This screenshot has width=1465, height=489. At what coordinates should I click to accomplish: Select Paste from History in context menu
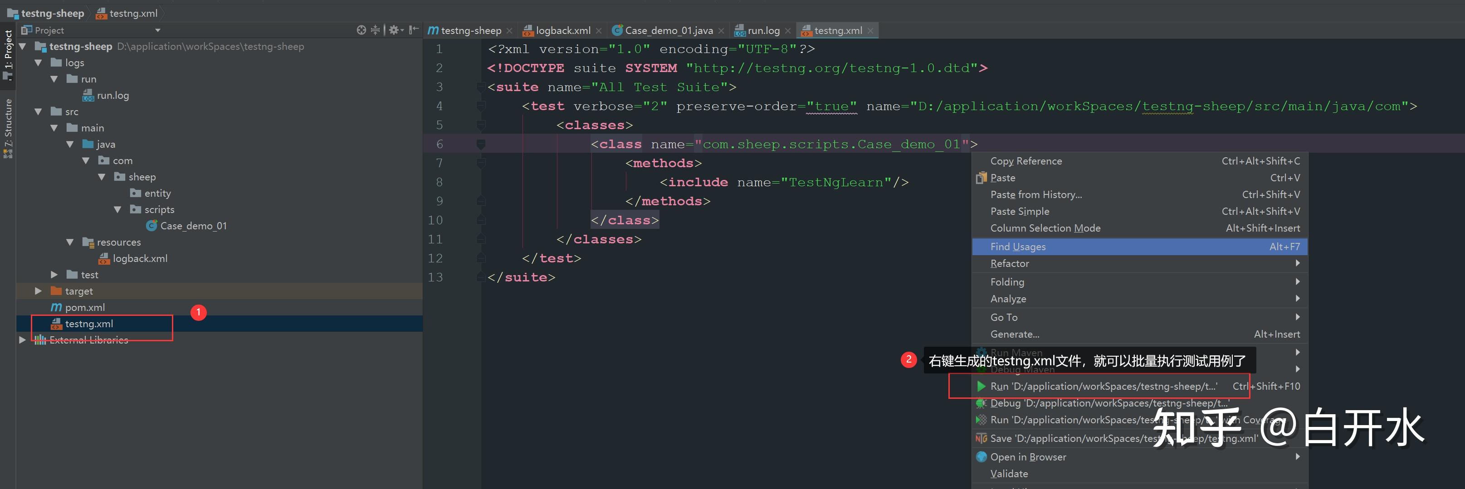[x=1035, y=194]
